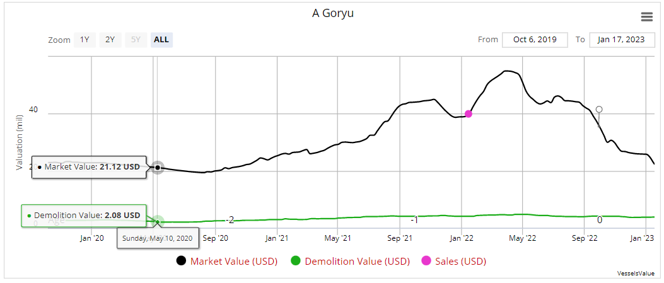Open the chart hamburger context menu

646,16
